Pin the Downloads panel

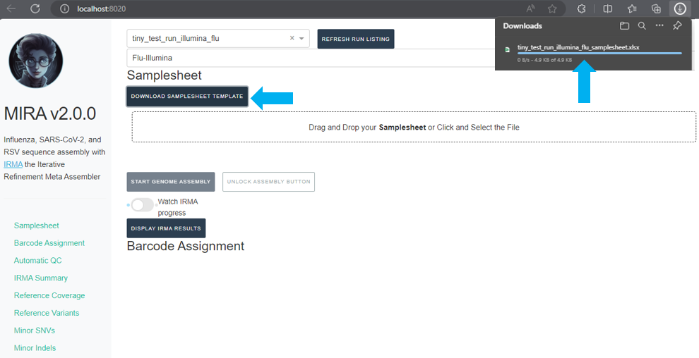coord(677,26)
